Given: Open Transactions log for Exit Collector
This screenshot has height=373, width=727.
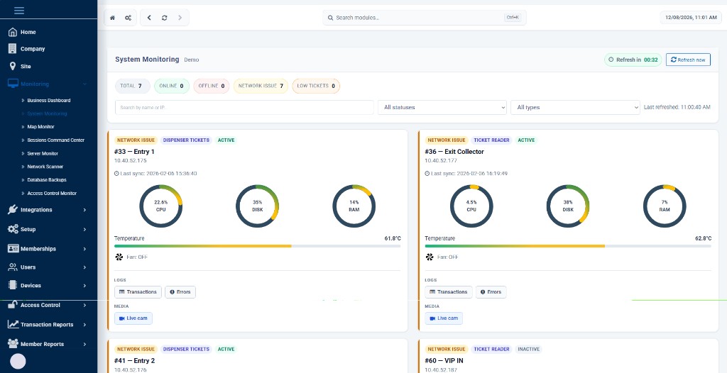Looking at the screenshot, I should point(449,292).
